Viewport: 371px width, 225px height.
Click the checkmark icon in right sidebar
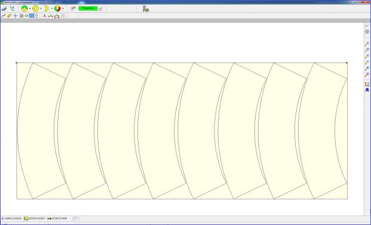pyautogui.click(x=367, y=26)
